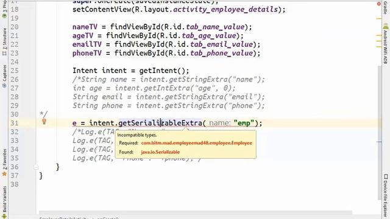Image resolution: width=390 pixels, height=219 pixels.
Task: Click the comment end marker on line 30
Action: (x=43, y=114)
